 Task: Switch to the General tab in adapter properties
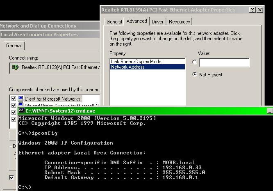tap(114, 22)
